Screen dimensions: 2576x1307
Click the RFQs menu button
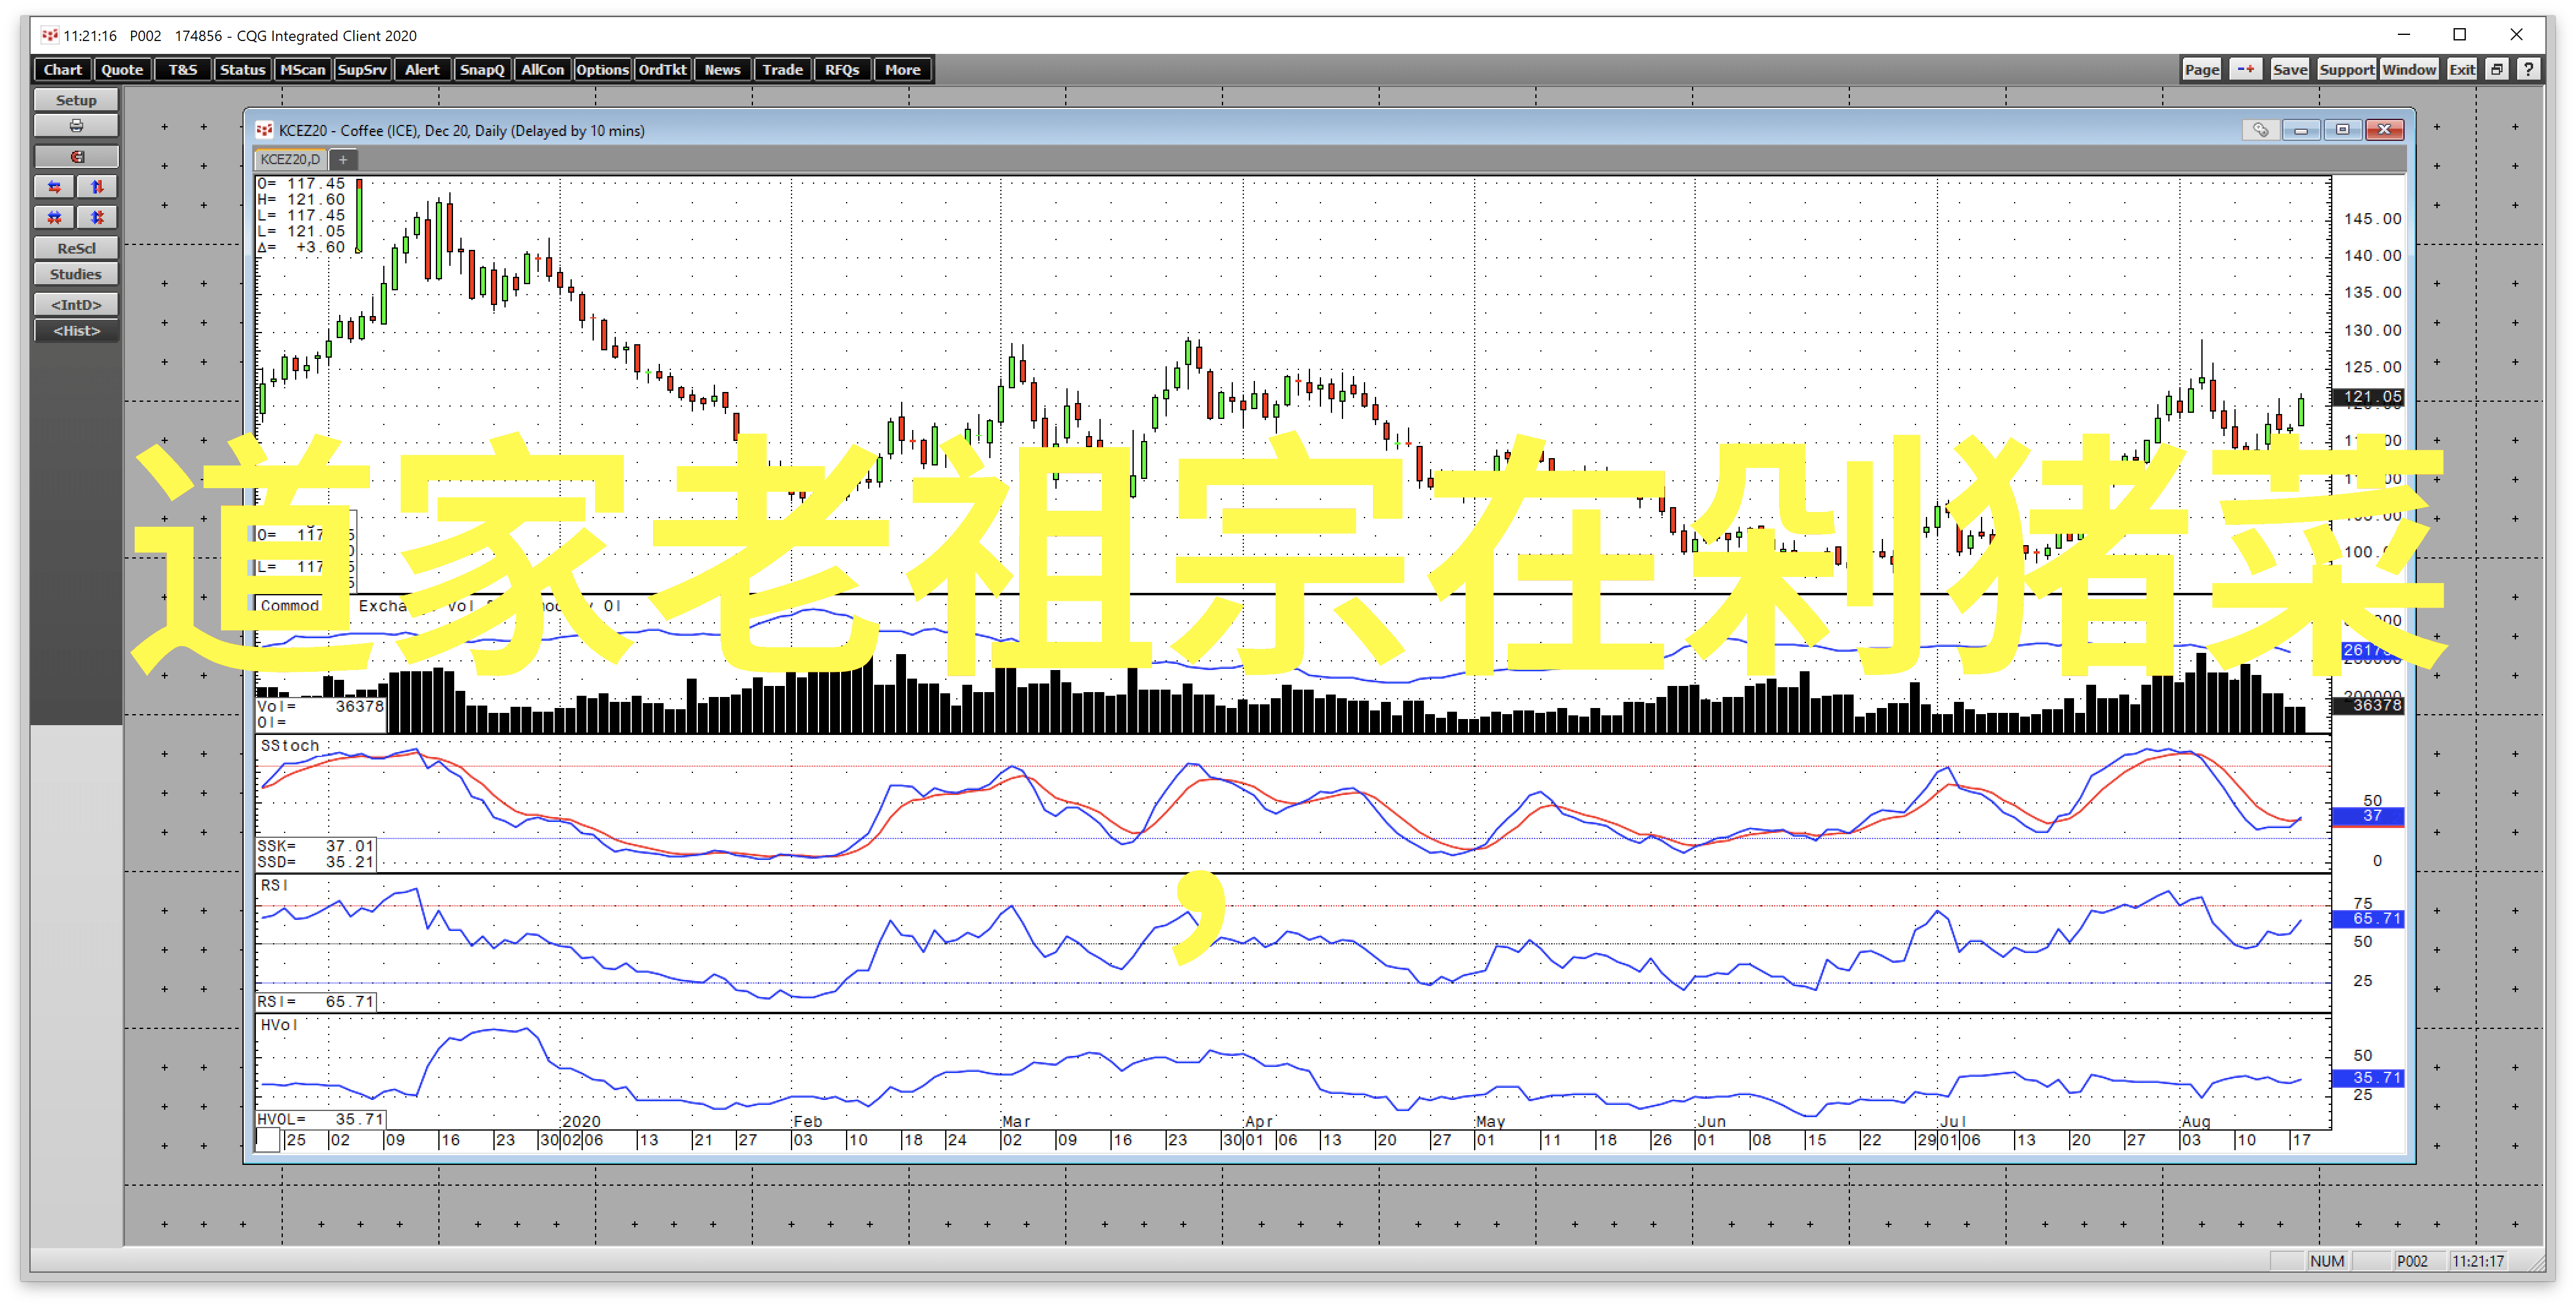[x=842, y=70]
